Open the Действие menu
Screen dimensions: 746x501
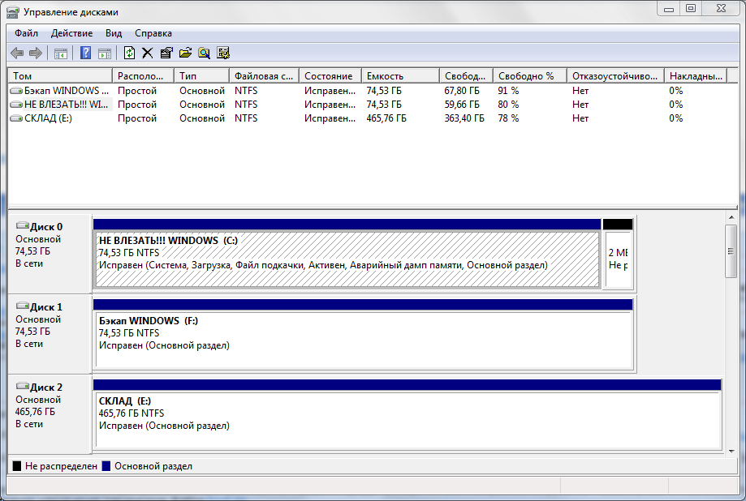pos(71,33)
